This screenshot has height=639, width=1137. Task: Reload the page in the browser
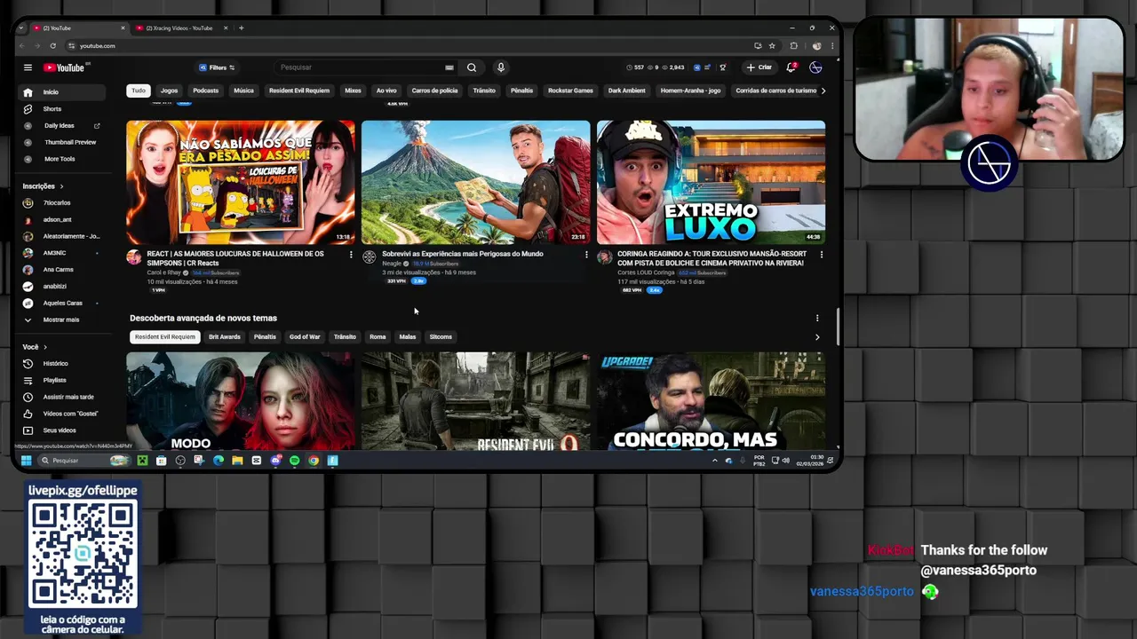click(52, 45)
